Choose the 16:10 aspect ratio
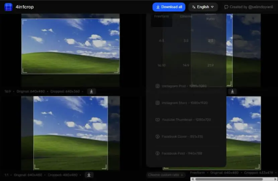The height and width of the screenshot is (181, 278). [161, 65]
